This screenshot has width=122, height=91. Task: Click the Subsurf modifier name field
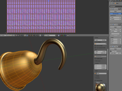116,9
